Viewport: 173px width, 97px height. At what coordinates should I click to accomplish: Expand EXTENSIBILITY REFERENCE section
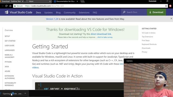point(10,84)
